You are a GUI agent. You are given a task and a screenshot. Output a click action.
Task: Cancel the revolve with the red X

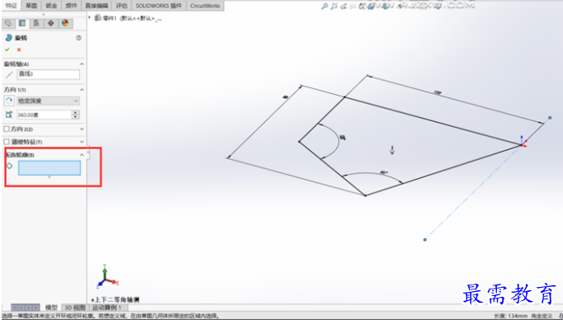tap(19, 49)
